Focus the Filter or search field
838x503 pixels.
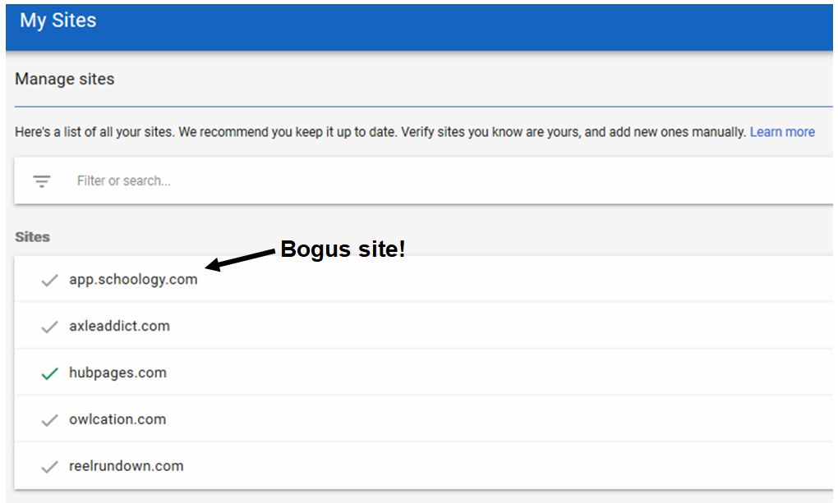pos(423,181)
